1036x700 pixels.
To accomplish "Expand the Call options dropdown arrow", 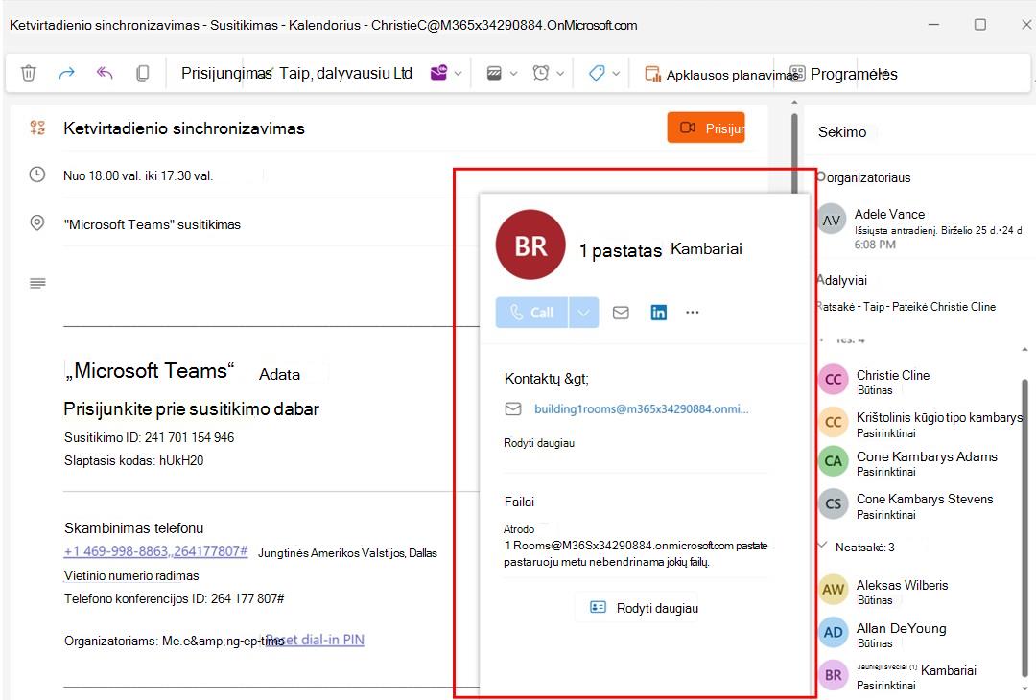I will (x=583, y=313).
